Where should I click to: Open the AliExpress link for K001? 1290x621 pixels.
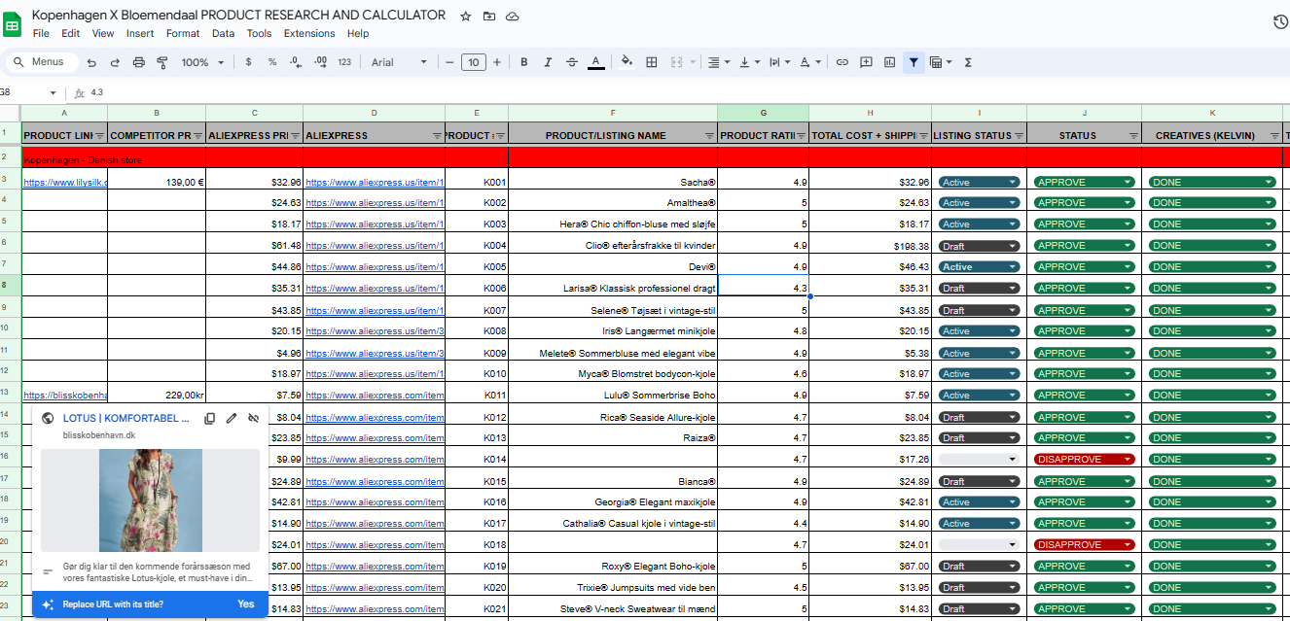[x=375, y=182]
